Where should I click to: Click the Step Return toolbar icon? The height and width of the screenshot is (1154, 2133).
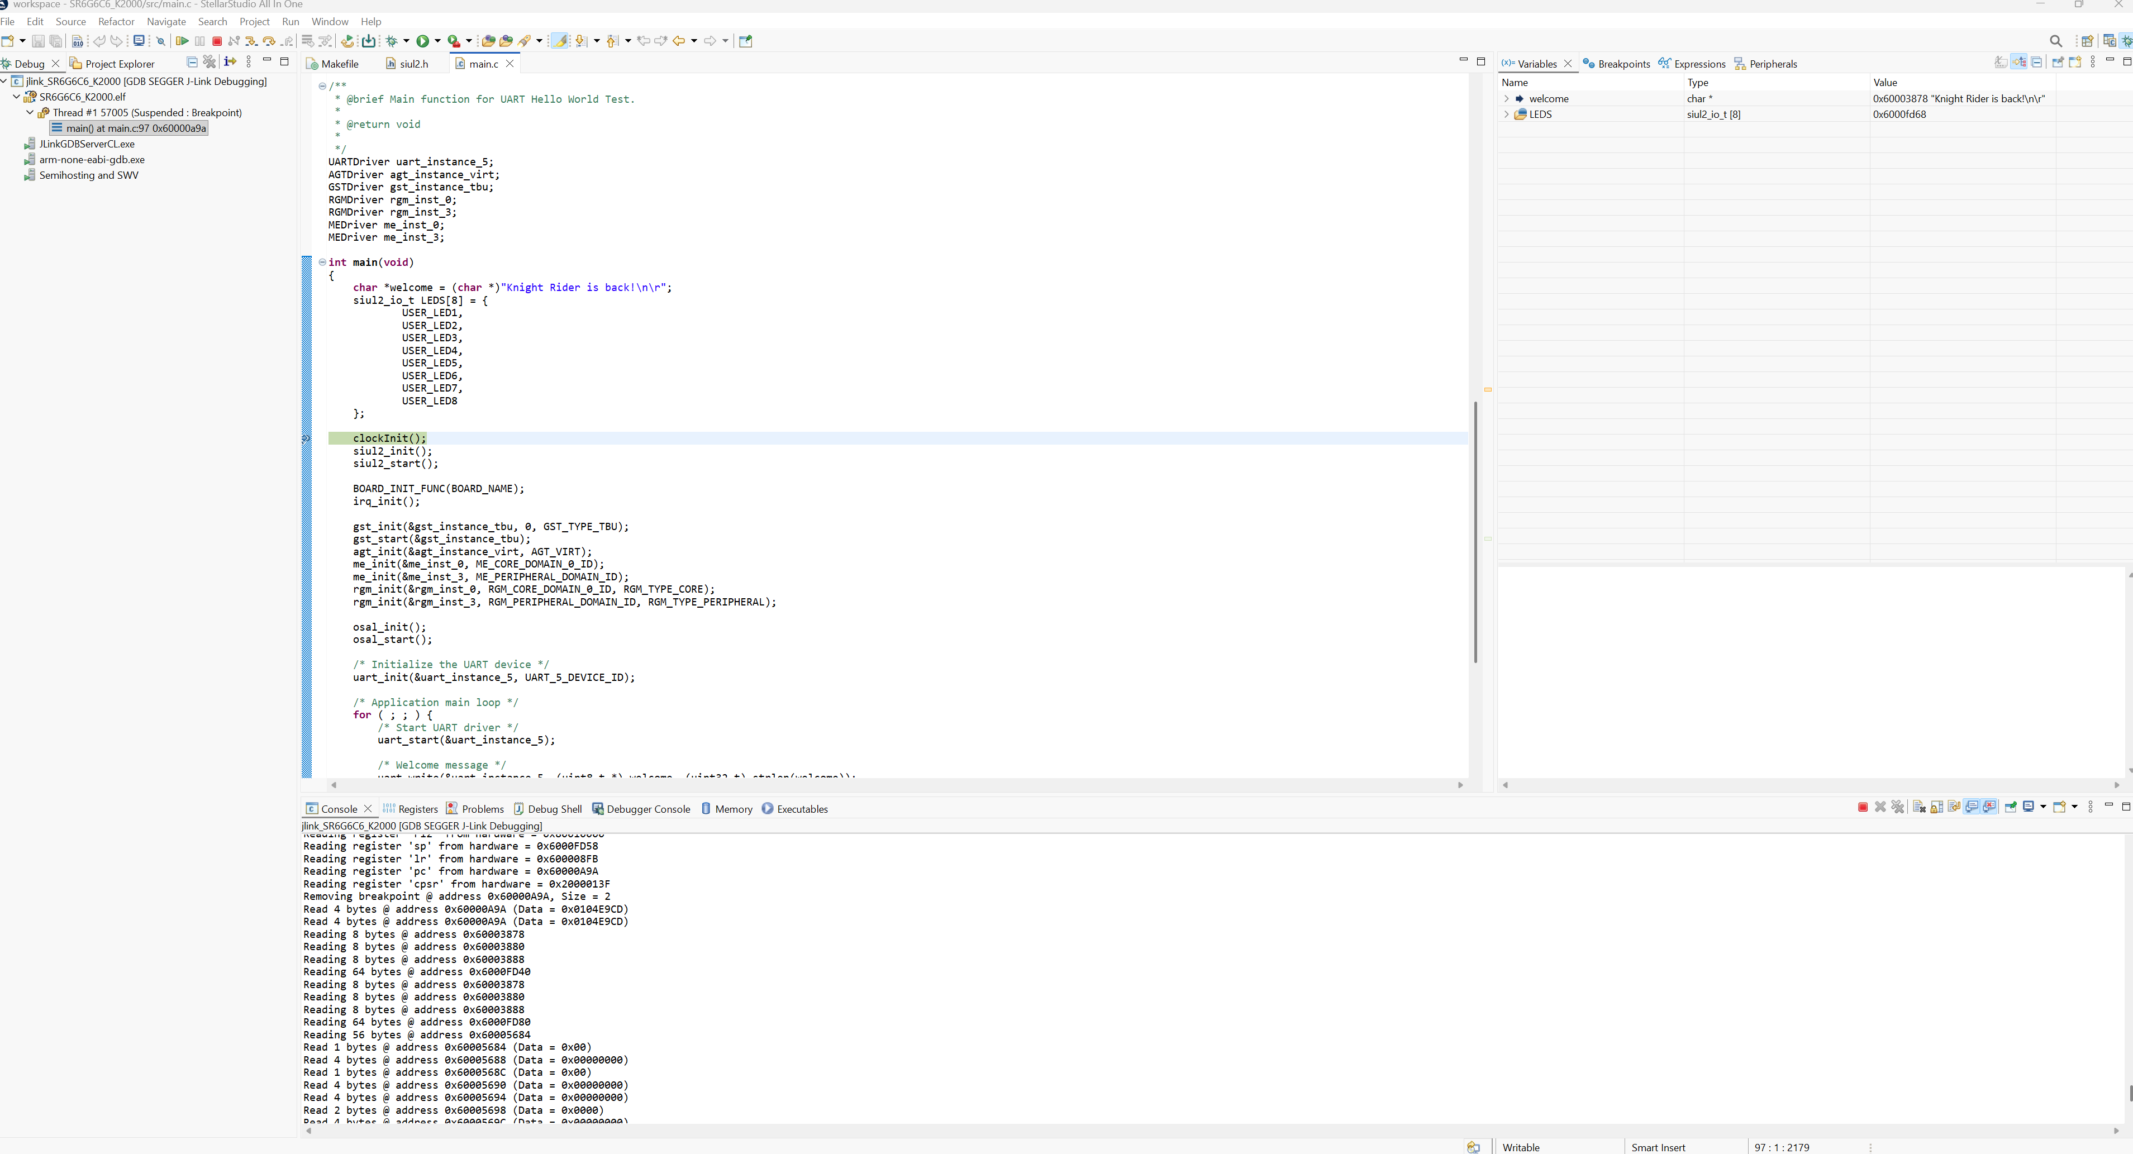287,41
